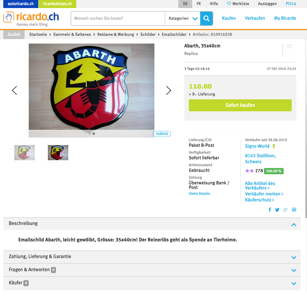Select the first image carousel dot
Viewport: 307px width, 293px height.
click(x=90, y=134)
